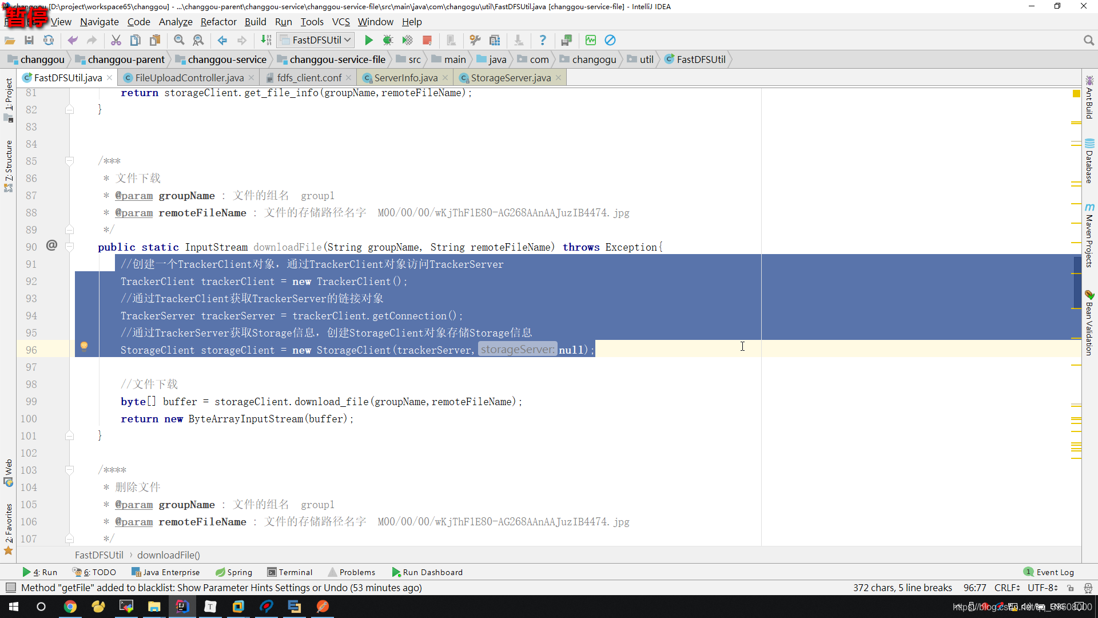
Task: Click the intention light bulb on line 96
Action: [84, 346]
